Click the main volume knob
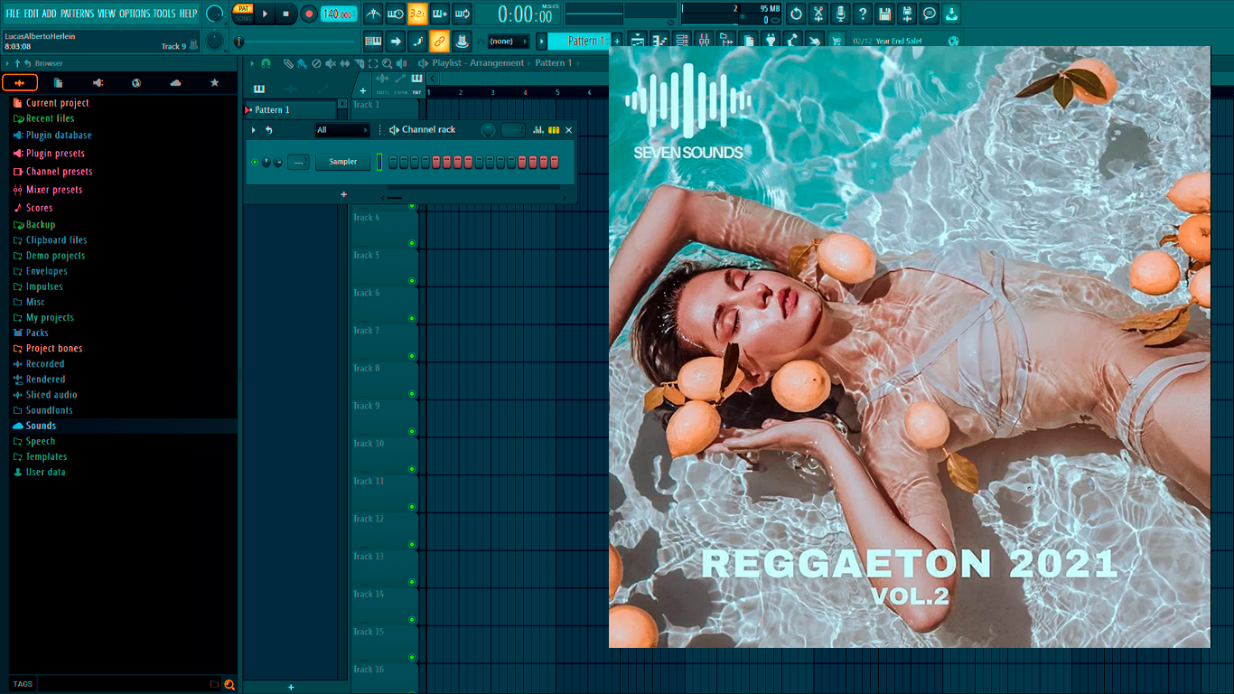Screen dimensions: 1234x694 pyautogui.click(x=215, y=14)
